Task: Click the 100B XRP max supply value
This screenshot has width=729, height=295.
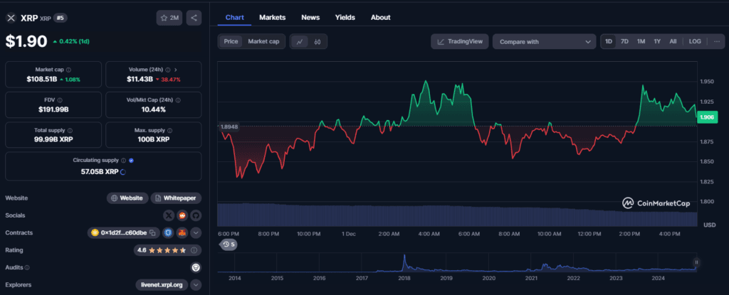Action: (x=154, y=139)
